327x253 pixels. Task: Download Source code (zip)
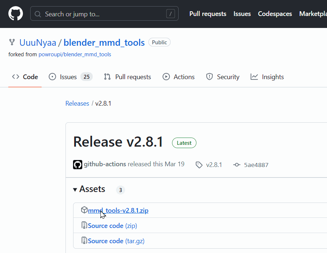(x=112, y=226)
